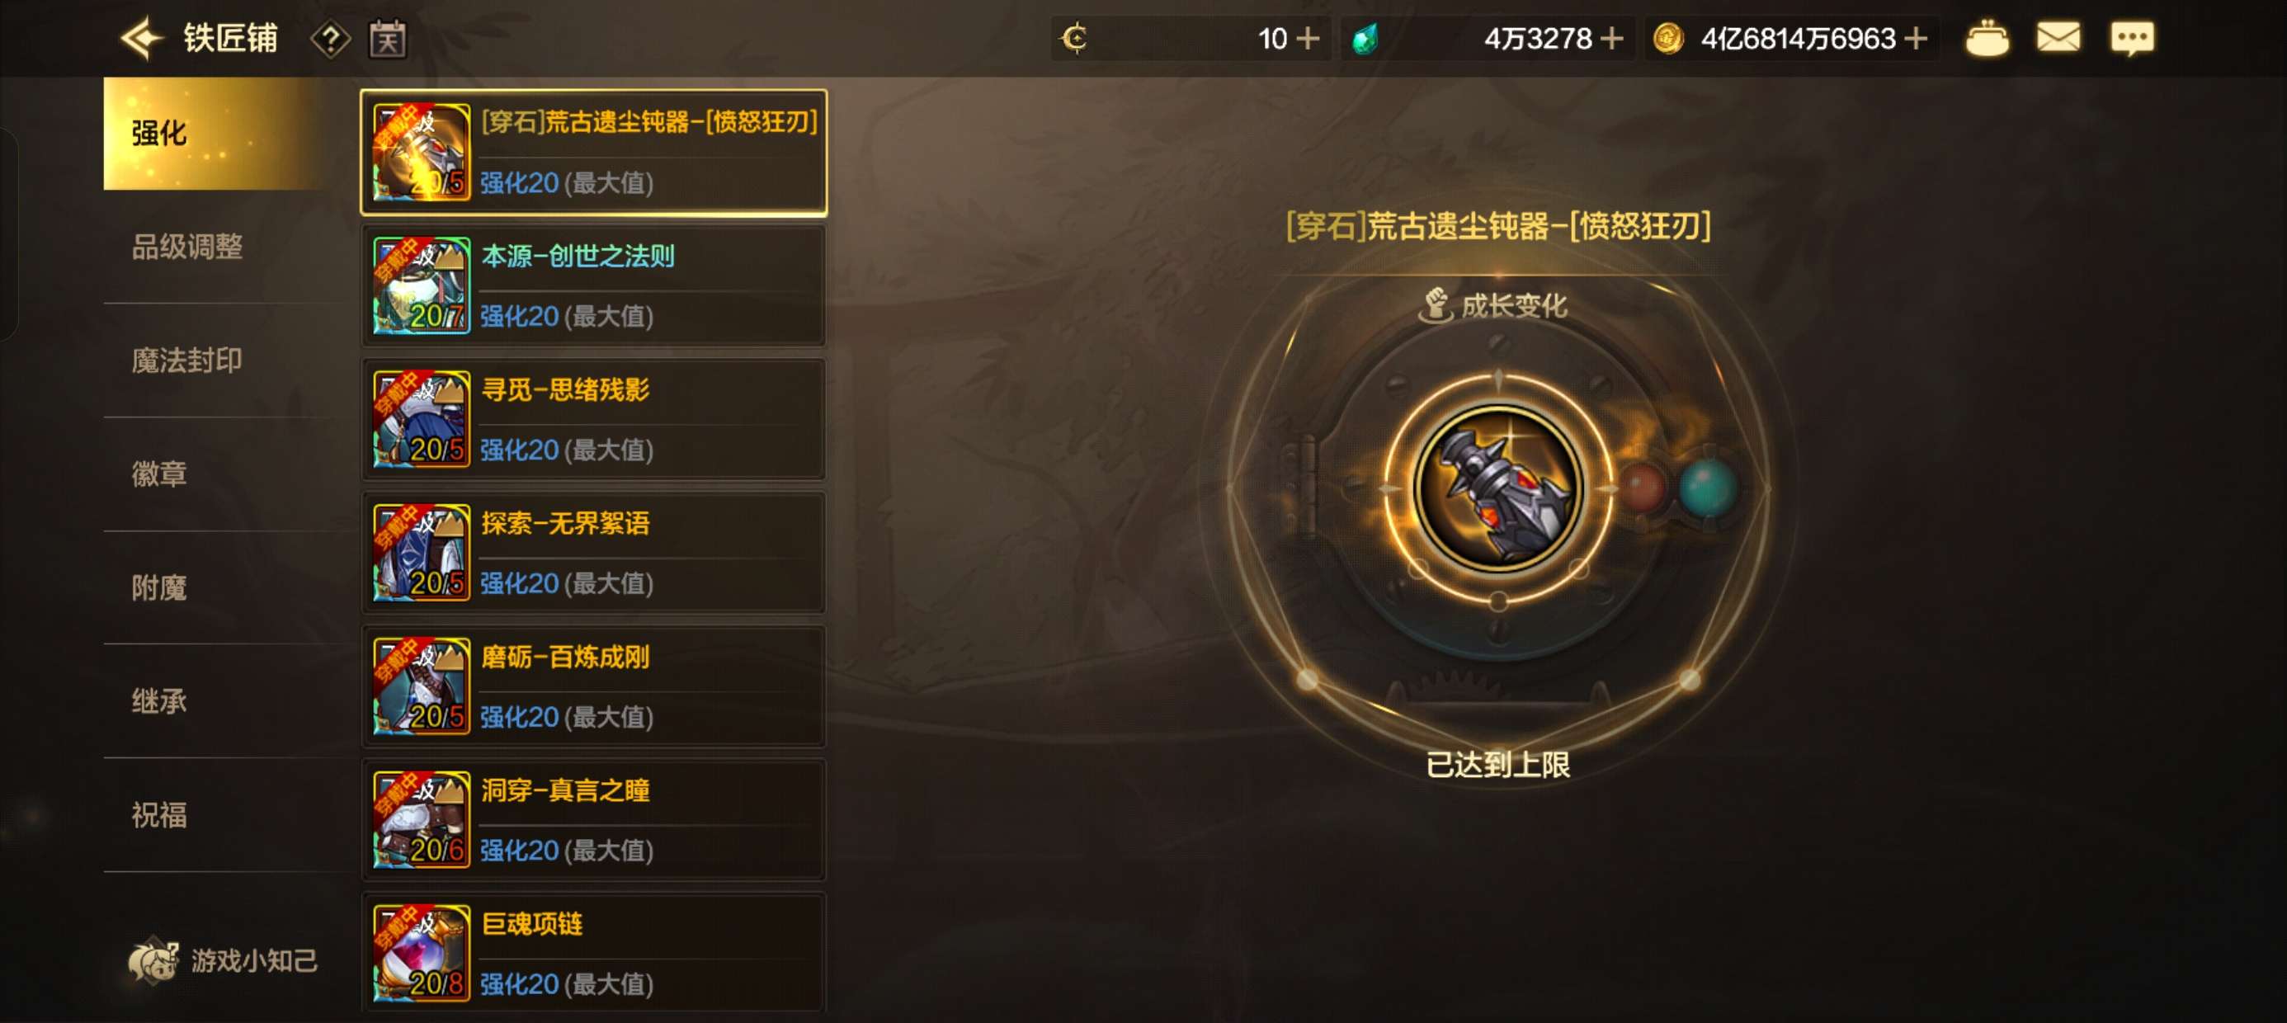Select 巨魂项链 equipment item
Viewport: 2287px width, 1023px height.
point(593,953)
